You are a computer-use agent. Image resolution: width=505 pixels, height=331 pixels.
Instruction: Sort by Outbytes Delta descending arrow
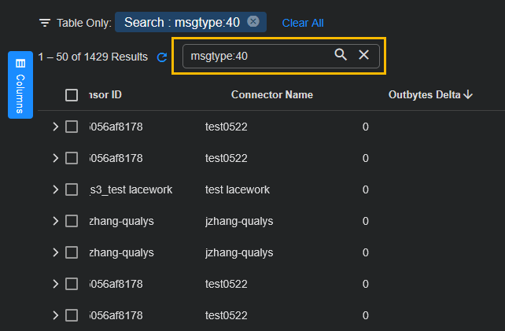pyautogui.click(x=468, y=95)
